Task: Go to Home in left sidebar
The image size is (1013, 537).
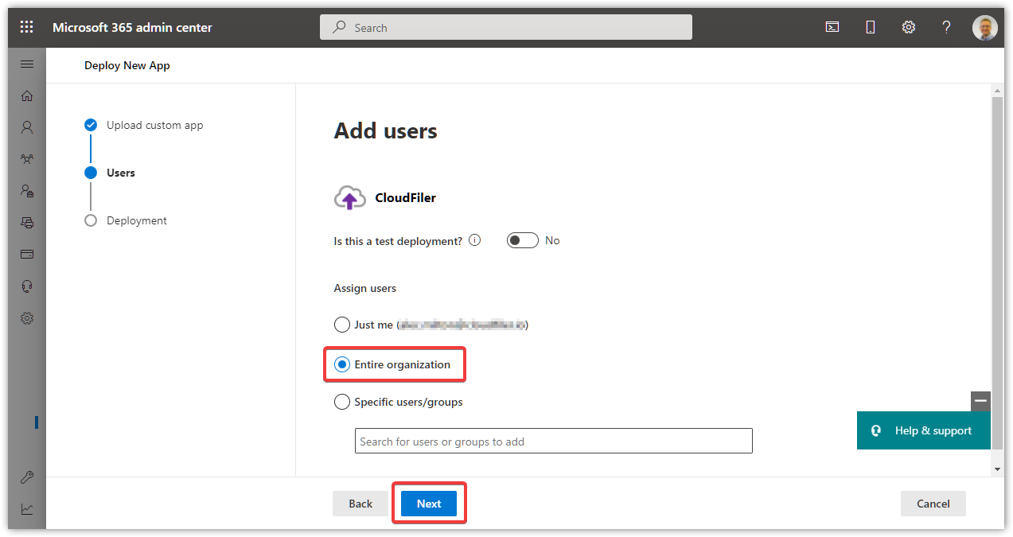Action: tap(27, 95)
